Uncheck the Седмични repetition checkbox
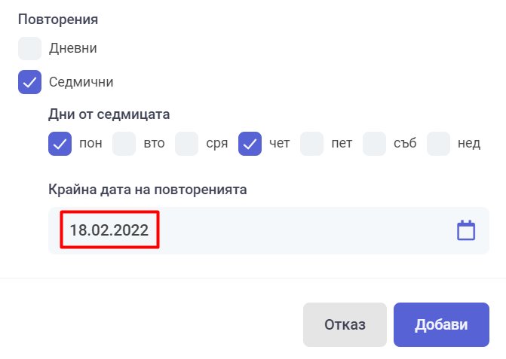506x359 pixels. point(29,82)
